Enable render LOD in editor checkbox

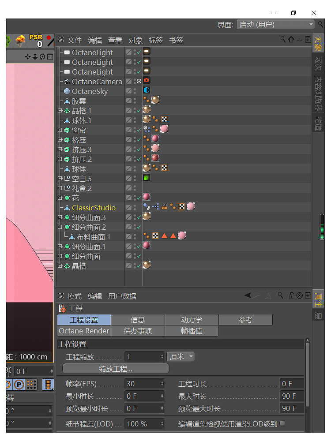click(282, 423)
